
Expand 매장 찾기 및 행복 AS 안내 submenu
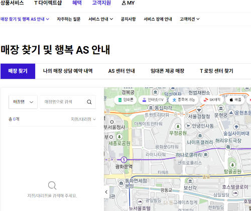[x=25, y=19]
